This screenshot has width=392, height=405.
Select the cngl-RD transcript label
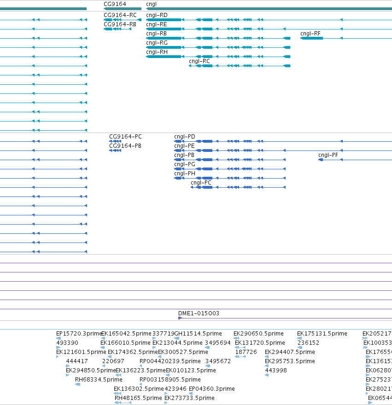(x=157, y=15)
